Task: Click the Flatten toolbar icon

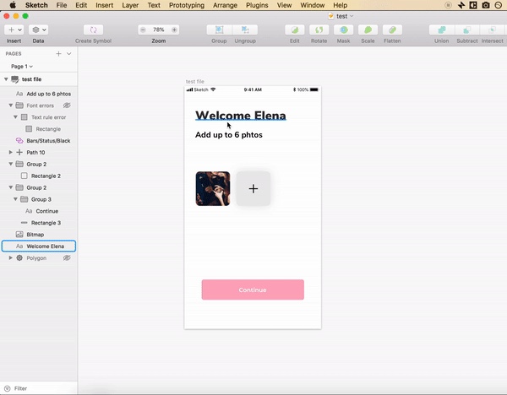Action: 392,30
